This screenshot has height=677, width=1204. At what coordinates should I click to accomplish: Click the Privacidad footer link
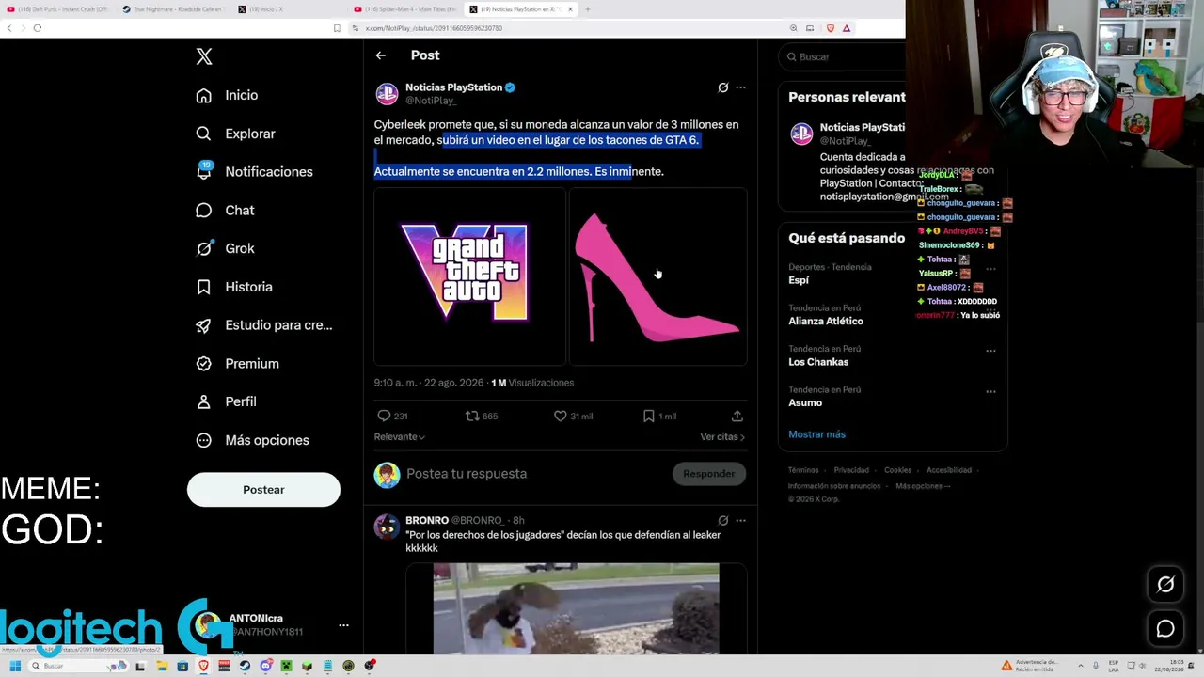pos(851,470)
